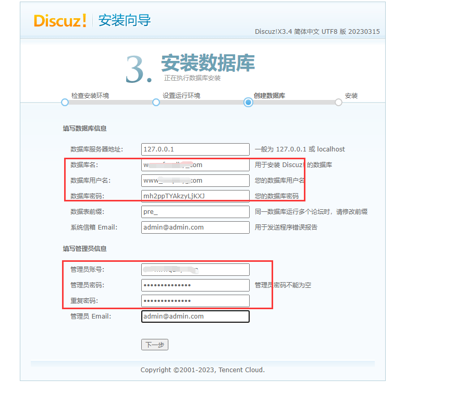Click the 安装 final step circle
This screenshot has height=393, width=454.
(x=338, y=103)
